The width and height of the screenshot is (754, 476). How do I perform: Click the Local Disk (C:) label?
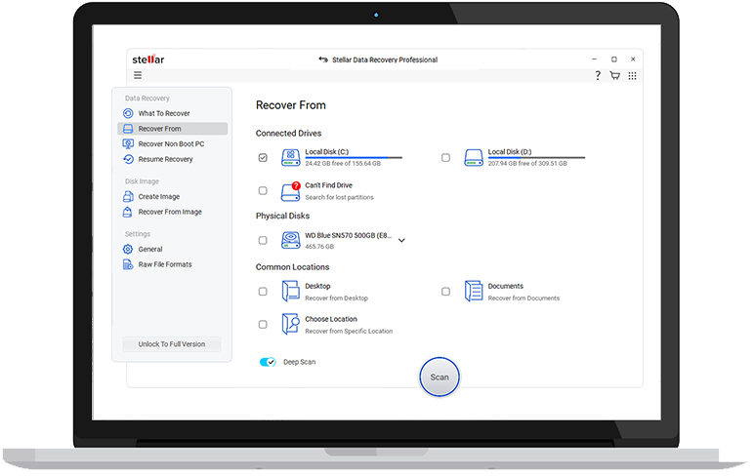[x=326, y=152]
